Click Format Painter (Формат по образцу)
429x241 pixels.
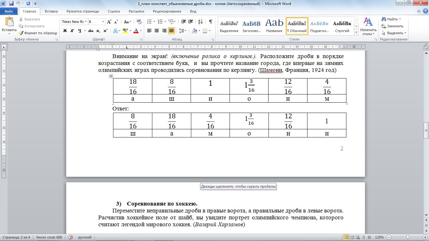click(x=38, y=33)
